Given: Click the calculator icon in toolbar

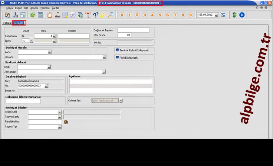Looking at the screenshot, I should (x=40, y=15).
